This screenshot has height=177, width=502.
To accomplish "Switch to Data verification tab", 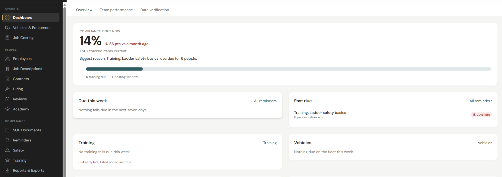I will pos(155,10).
